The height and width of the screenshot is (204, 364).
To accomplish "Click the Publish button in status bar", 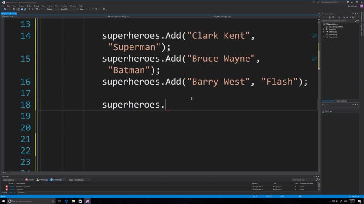I will click(x=354, y=197).
